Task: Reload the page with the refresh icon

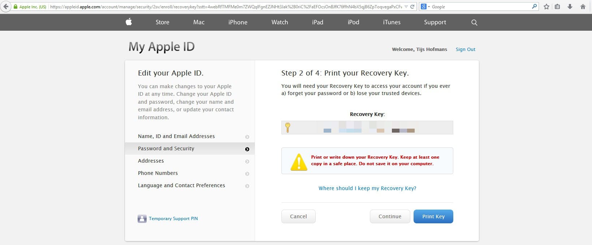Action: [x=412, y=7]
